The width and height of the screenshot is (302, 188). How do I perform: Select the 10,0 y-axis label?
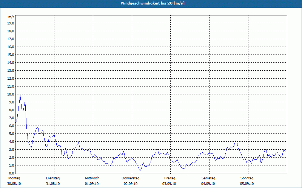[11, 94]
